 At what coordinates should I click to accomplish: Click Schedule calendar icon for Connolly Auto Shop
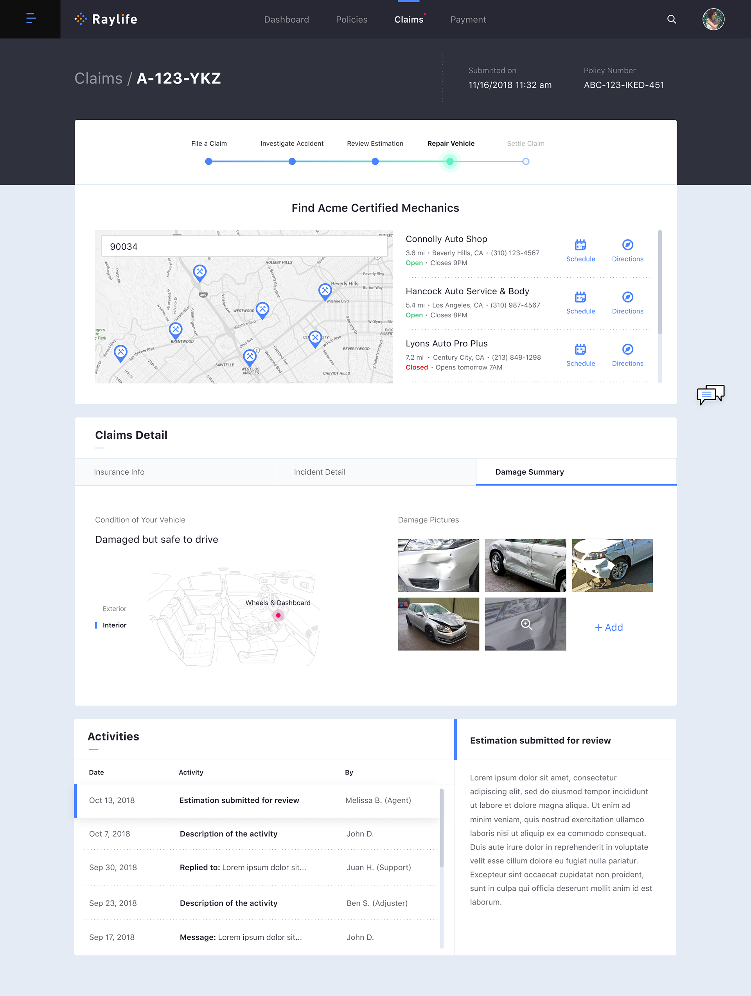580,245
